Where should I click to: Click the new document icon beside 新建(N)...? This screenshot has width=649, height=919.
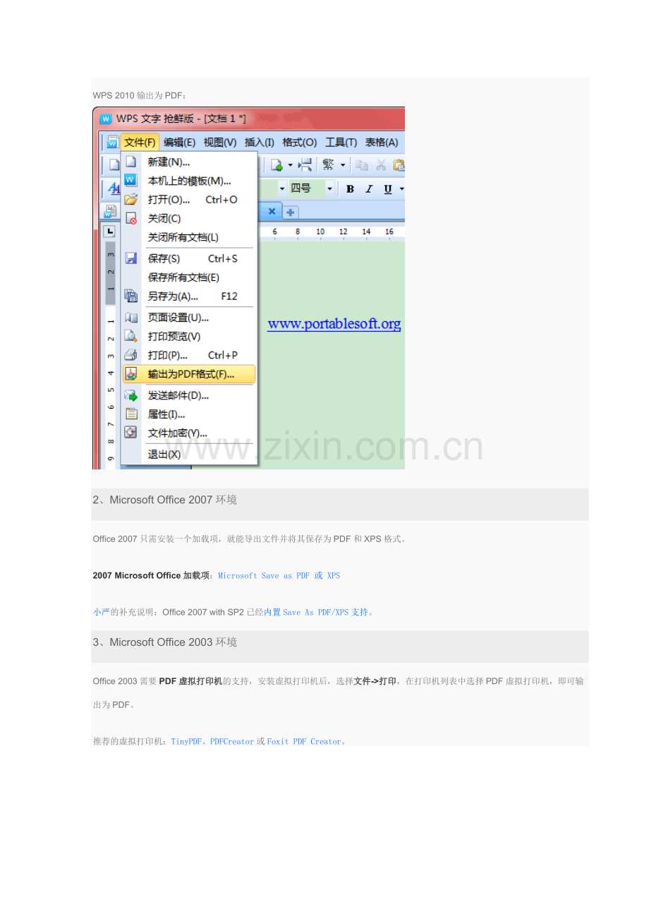[x=131, y=162]
